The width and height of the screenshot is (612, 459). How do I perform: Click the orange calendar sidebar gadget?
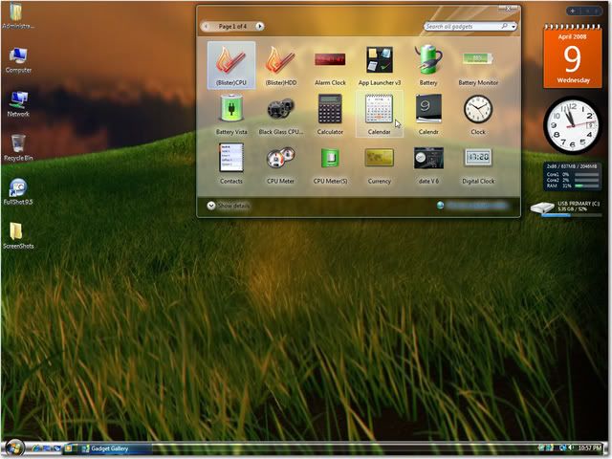click(573, 56)
